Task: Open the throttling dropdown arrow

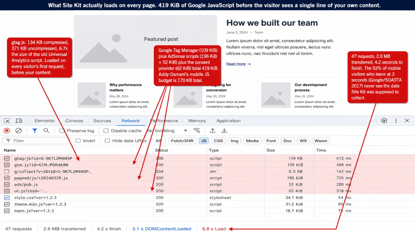Action: (x=186, y=131)
